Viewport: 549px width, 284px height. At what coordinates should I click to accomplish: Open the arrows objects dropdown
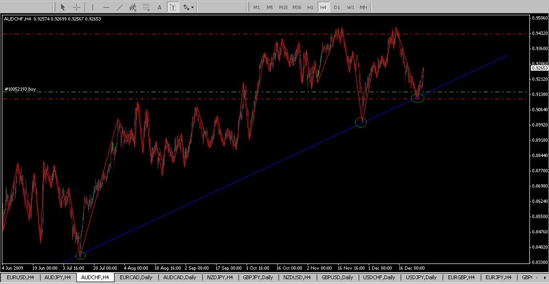pyautogui.click(x=188, y=7)
